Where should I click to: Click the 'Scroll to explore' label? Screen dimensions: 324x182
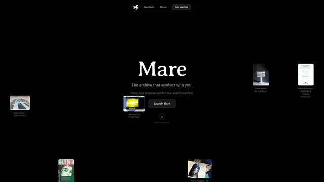point(162,122)
